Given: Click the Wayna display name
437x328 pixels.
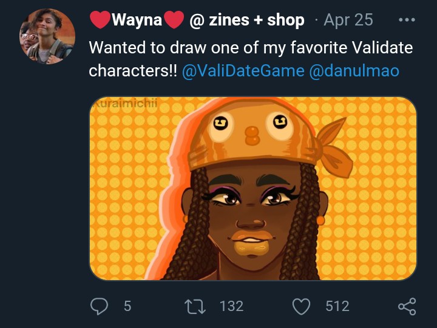Looking at the screenshot, I should [137, 20].
